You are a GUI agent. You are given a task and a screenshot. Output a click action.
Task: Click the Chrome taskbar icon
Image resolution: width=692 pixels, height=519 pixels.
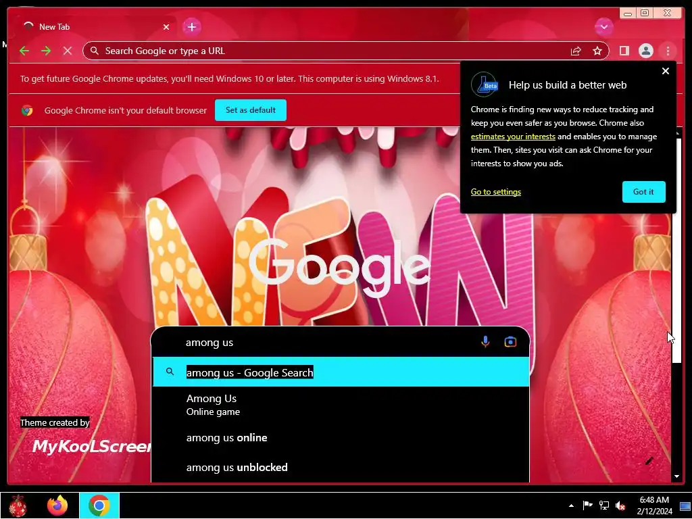[99, 505]
